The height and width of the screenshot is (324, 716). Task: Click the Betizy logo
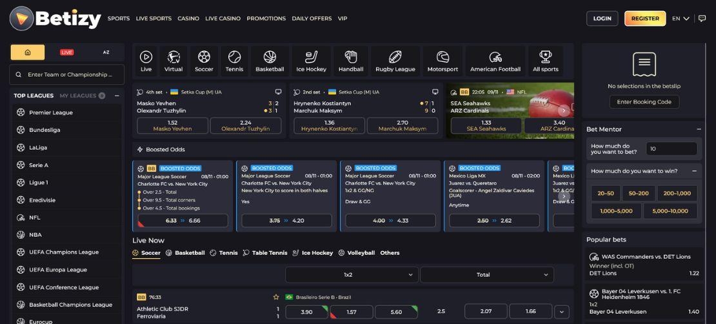coord(55,18)
